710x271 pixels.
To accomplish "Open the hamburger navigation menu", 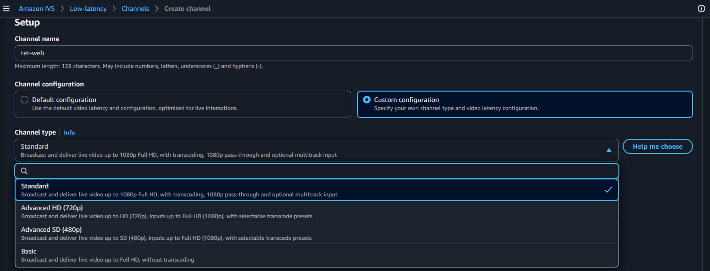I will coord(6,8).
